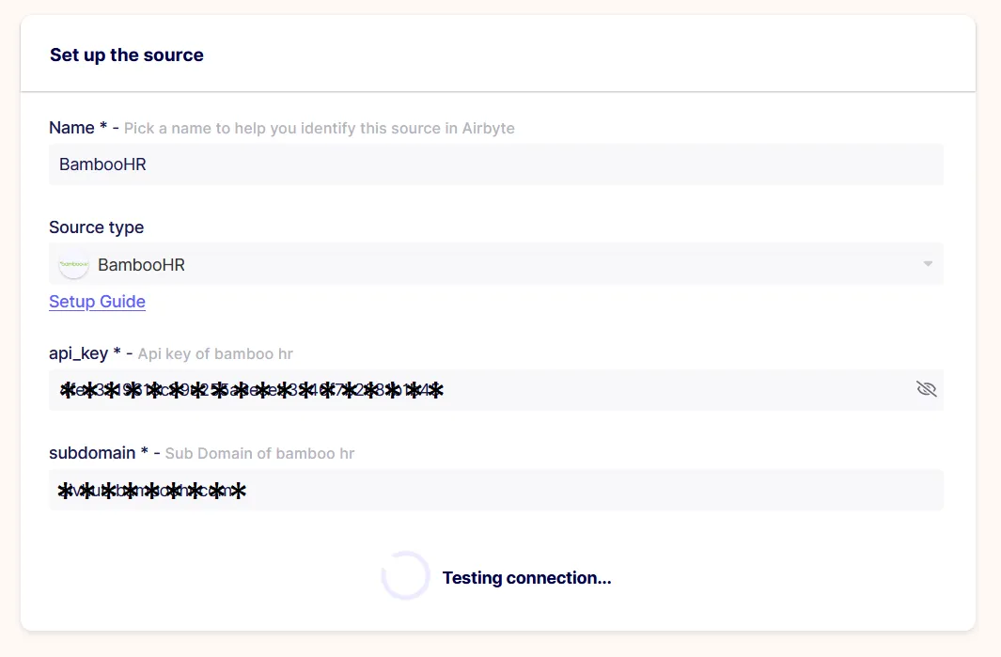1001x657 pixels.
Task: Click the loading spinner circle
Action: pyautogui.click(x=405, y=575)
